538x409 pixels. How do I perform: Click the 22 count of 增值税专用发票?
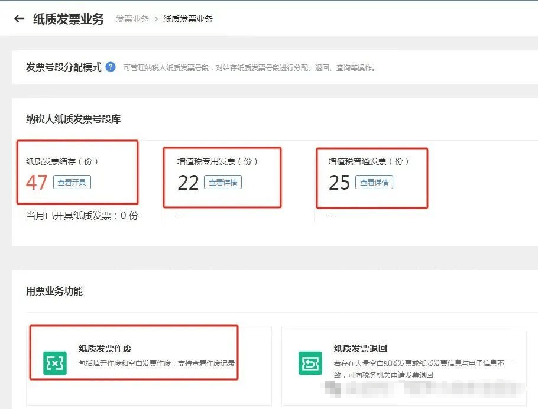coord(188,183)
